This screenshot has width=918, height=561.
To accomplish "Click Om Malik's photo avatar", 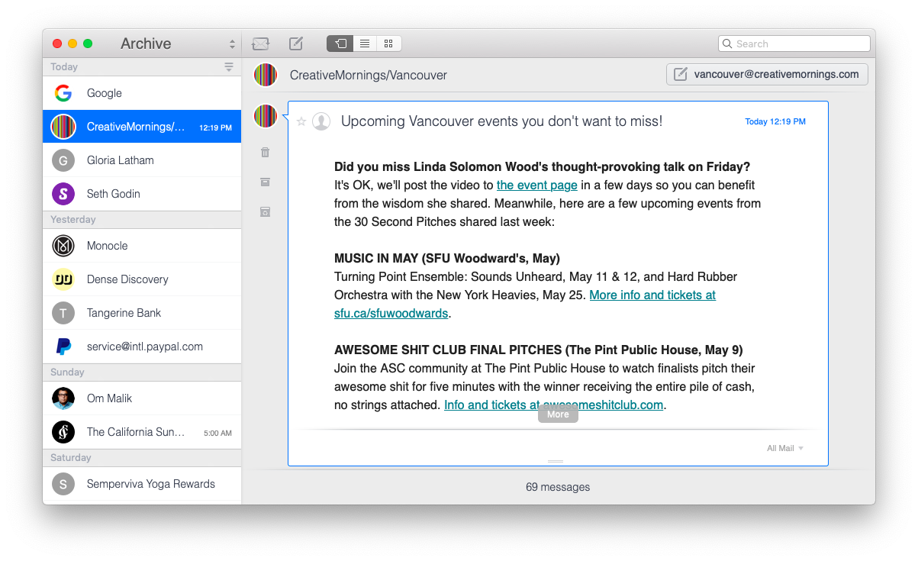I will [63, 398].
